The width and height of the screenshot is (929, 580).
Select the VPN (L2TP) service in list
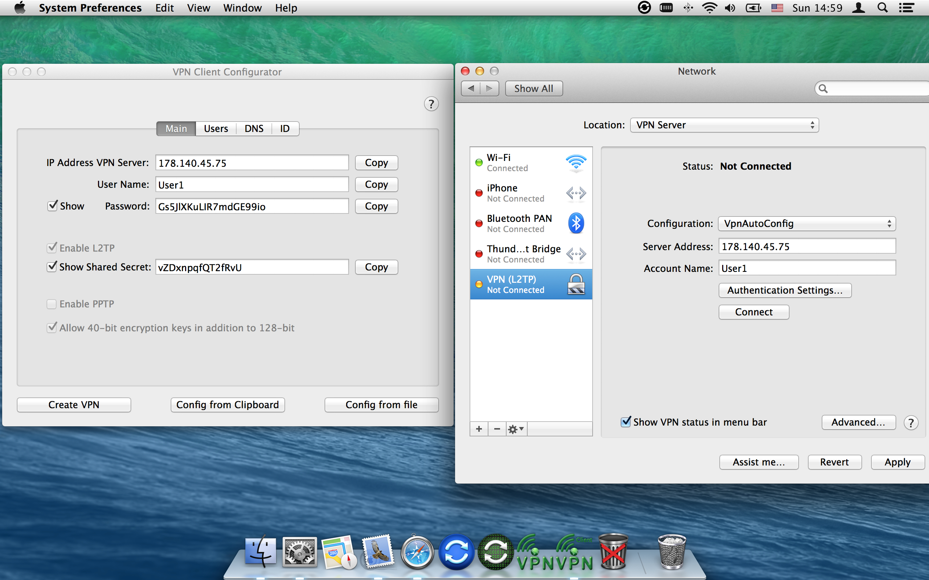[x=531, y=284]
